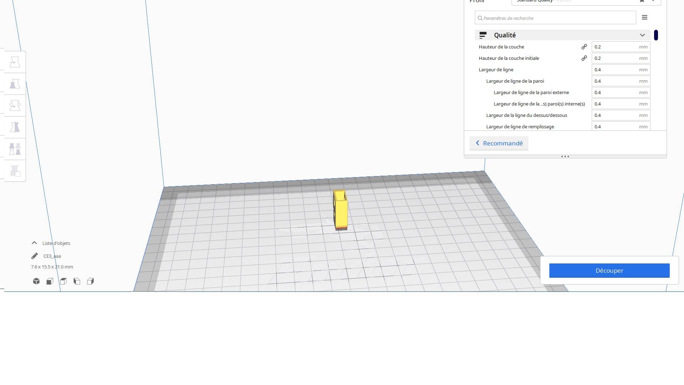Collapse the Qualité settings section
Image resolution: width=684 pixels, height=385 pixels.
pyautogui.click(x=642, y=35)
